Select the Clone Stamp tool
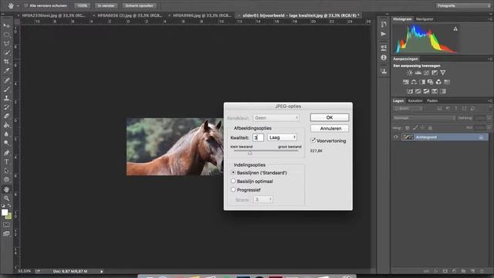 pos(6,98)
